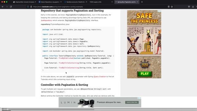
Task: Close the Sandbox accounts PayPal tab
Action: tap(86, 2)
